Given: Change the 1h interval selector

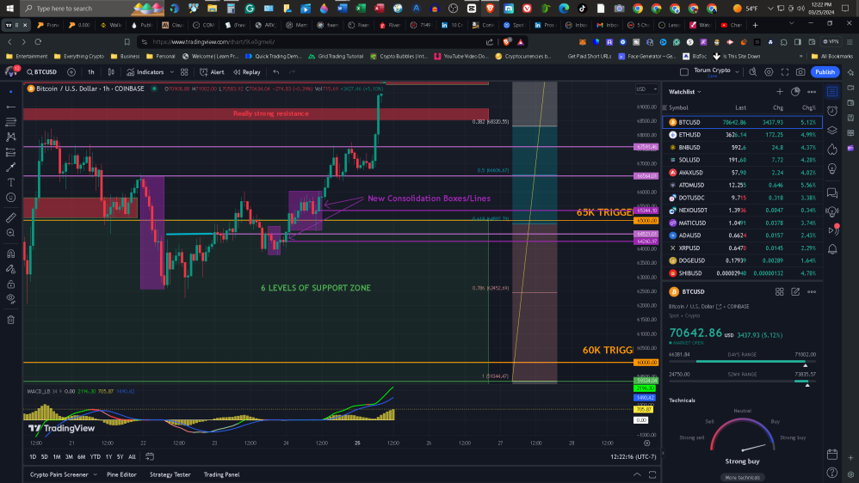Looking at the screenshot, I should [91, 72].
